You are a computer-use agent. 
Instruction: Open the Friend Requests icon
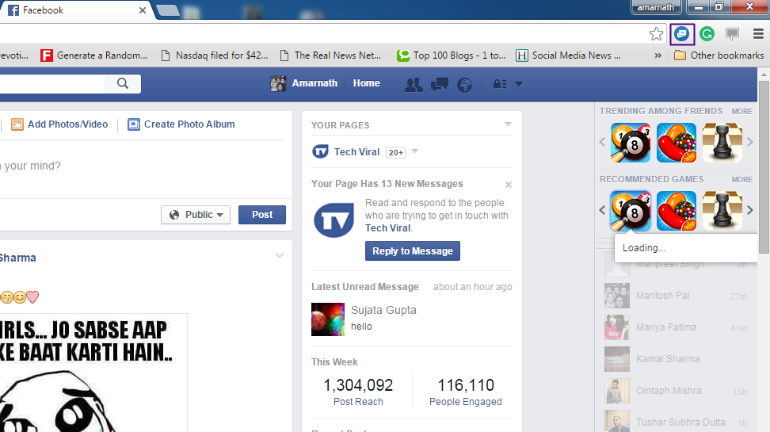414,84
